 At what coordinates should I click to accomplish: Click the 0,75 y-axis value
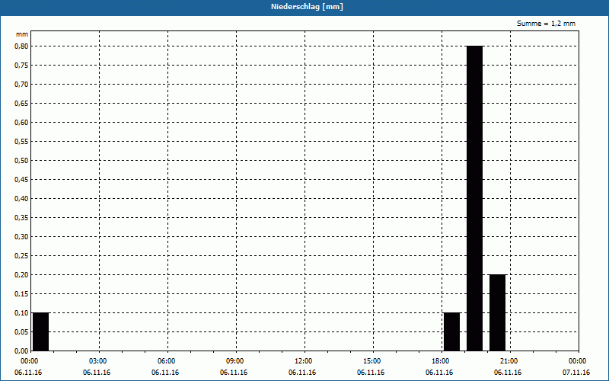pos(21,66)
